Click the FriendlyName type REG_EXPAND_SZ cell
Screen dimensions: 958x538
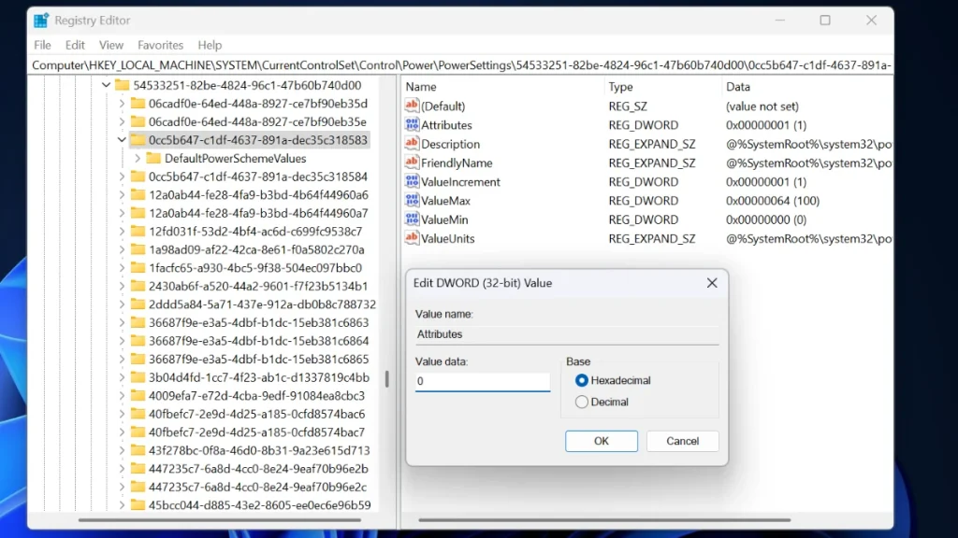652,163
